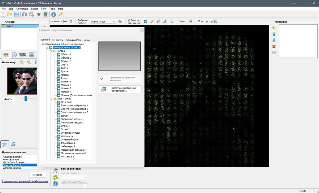Open a project with the folder icon

10,14
